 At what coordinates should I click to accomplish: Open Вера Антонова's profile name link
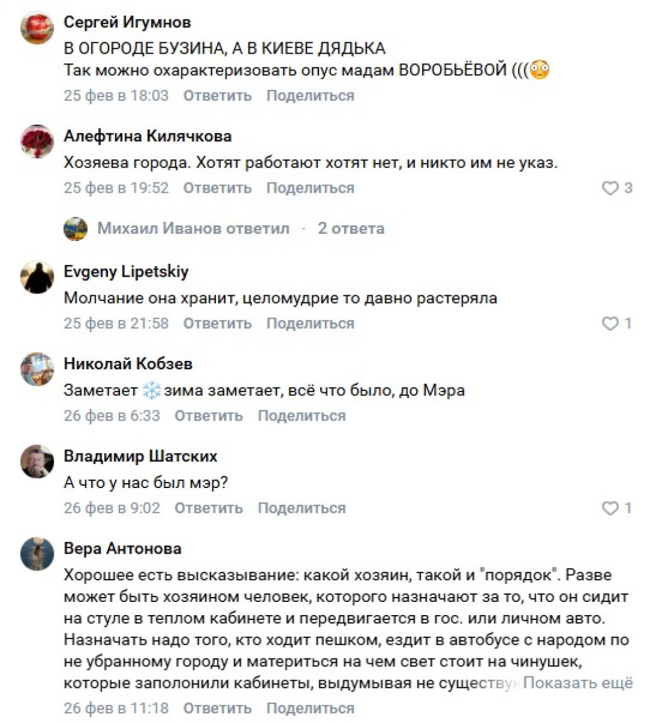(x=122, y=548)
